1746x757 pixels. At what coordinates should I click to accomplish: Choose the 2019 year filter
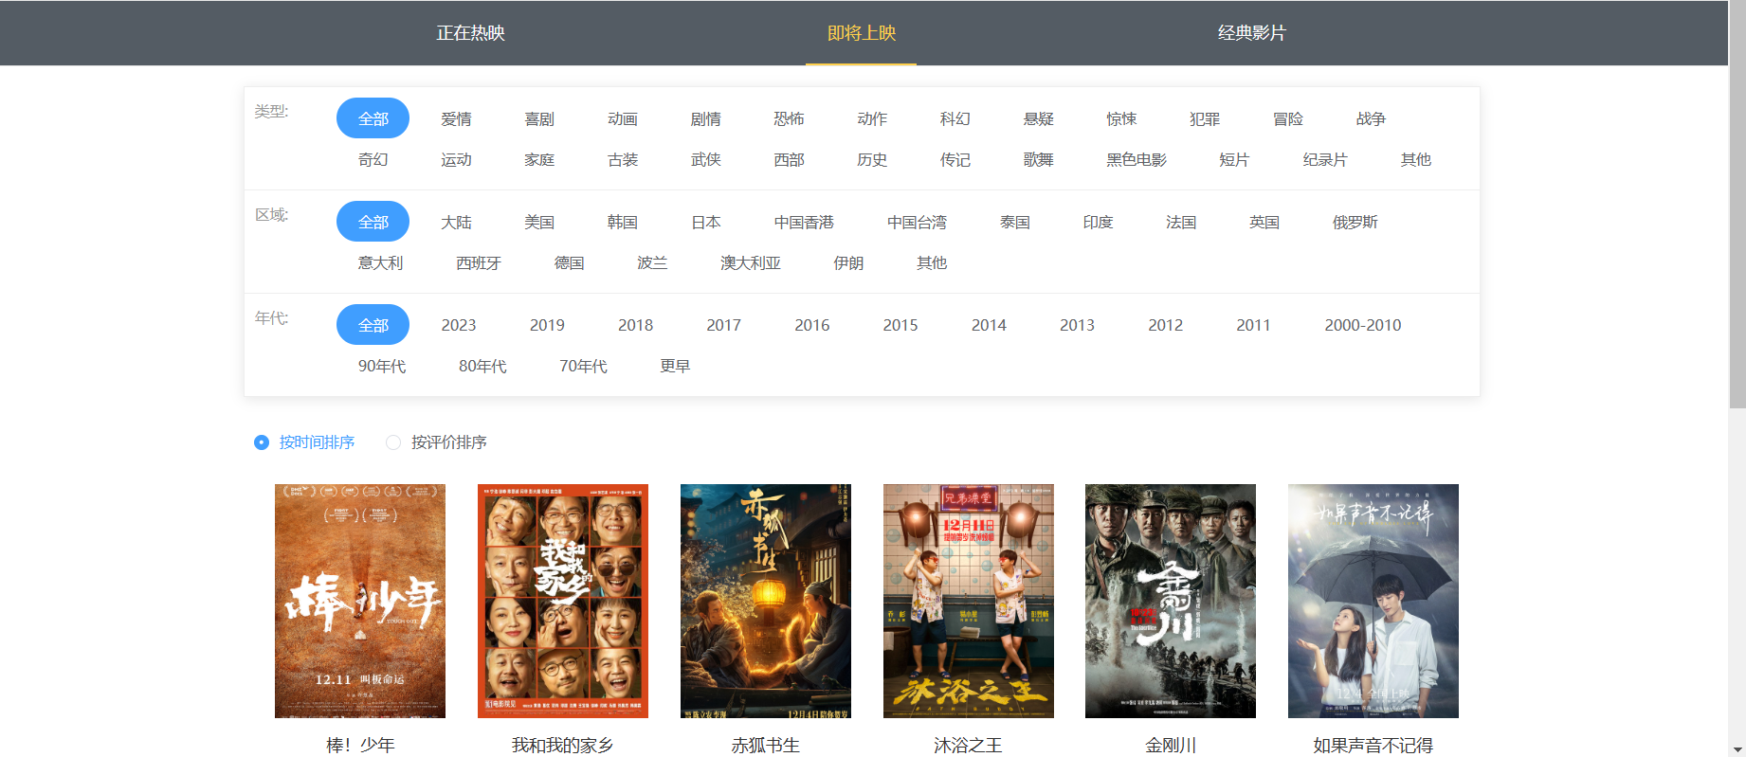click(x=547, y=325)
